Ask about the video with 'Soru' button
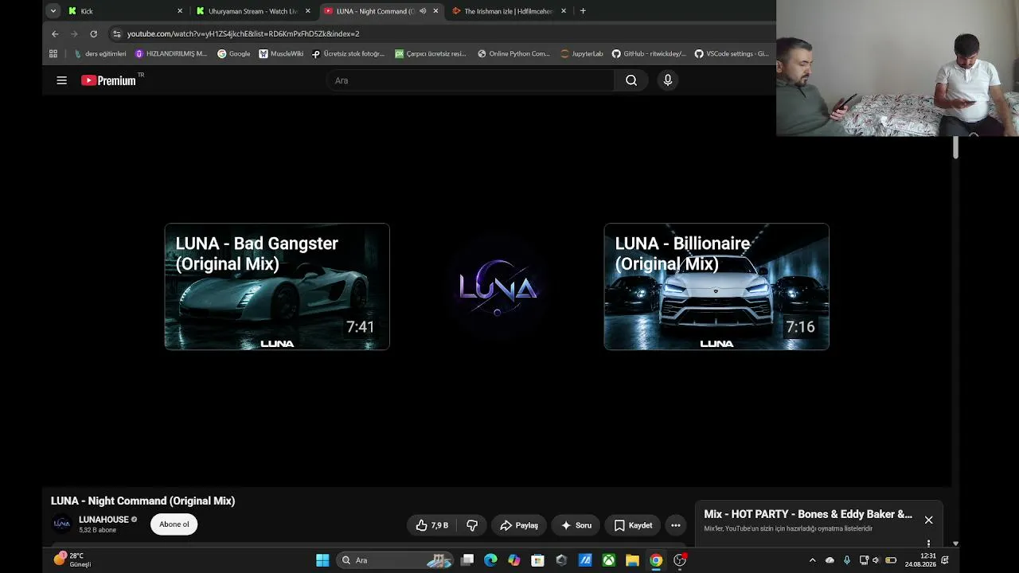The height and width of the screenshot is (573, 1019). 576,525
